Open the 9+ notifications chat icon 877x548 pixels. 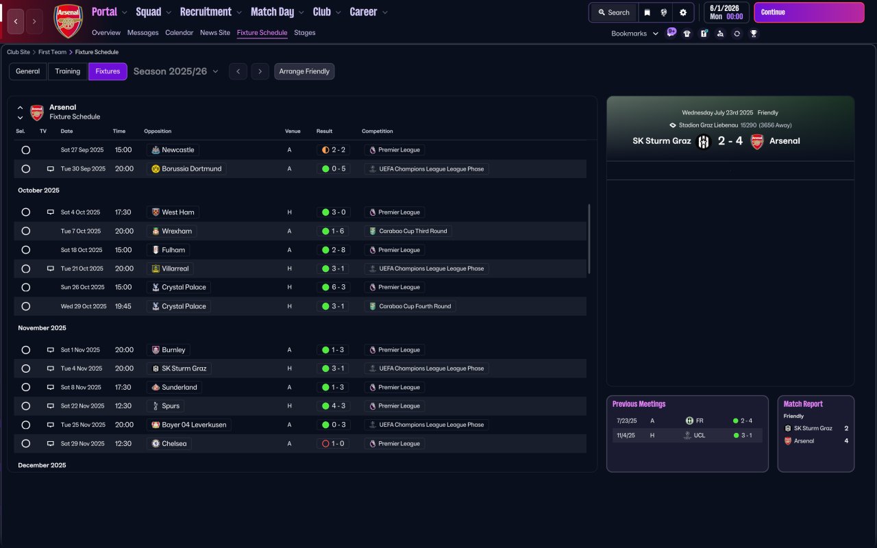coord(671,32)
